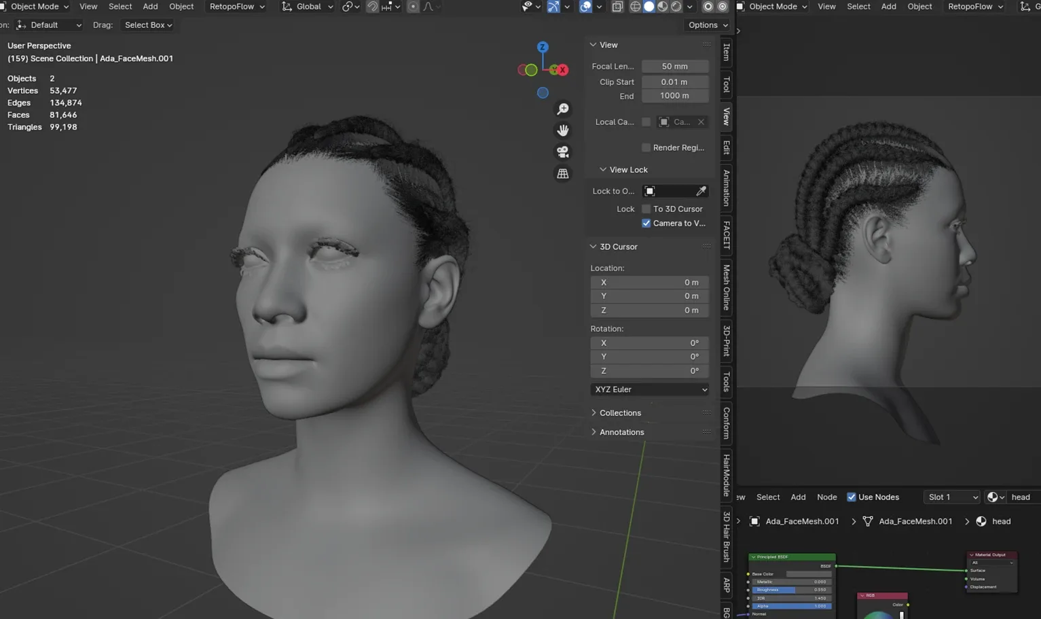
Task: Click the selectability and visibility eye icon
Action: [x=530, y=6]
